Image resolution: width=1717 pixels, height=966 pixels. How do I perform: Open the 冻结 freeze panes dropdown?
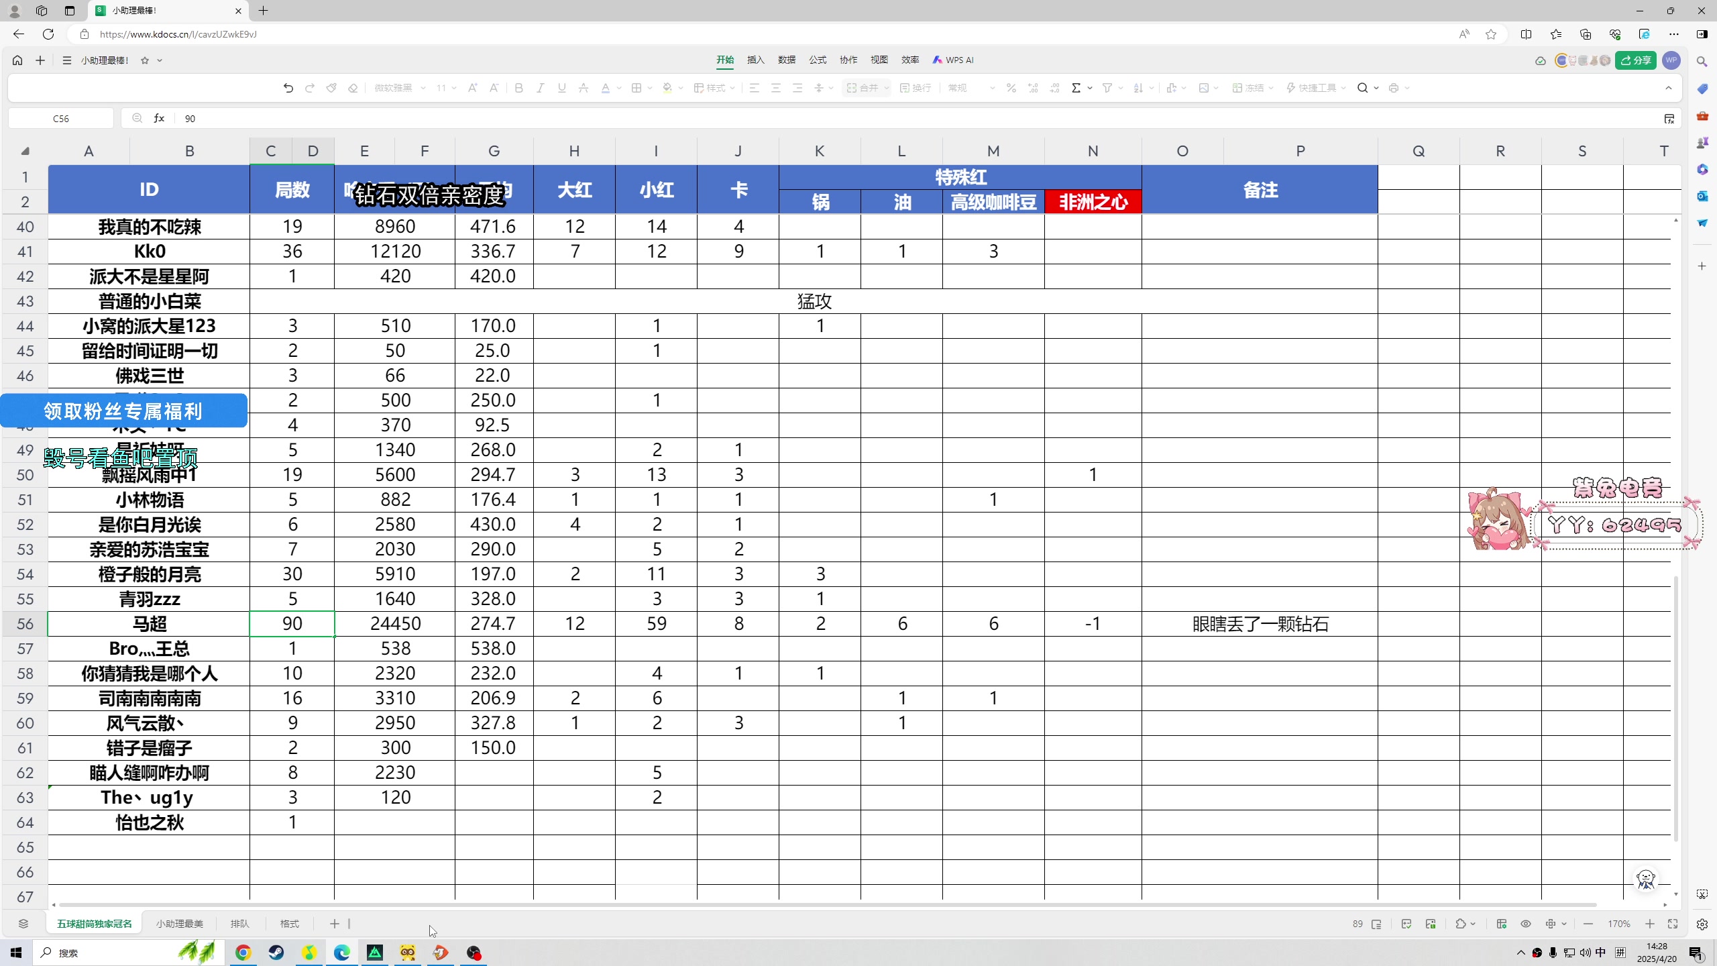coord(1253,88)
